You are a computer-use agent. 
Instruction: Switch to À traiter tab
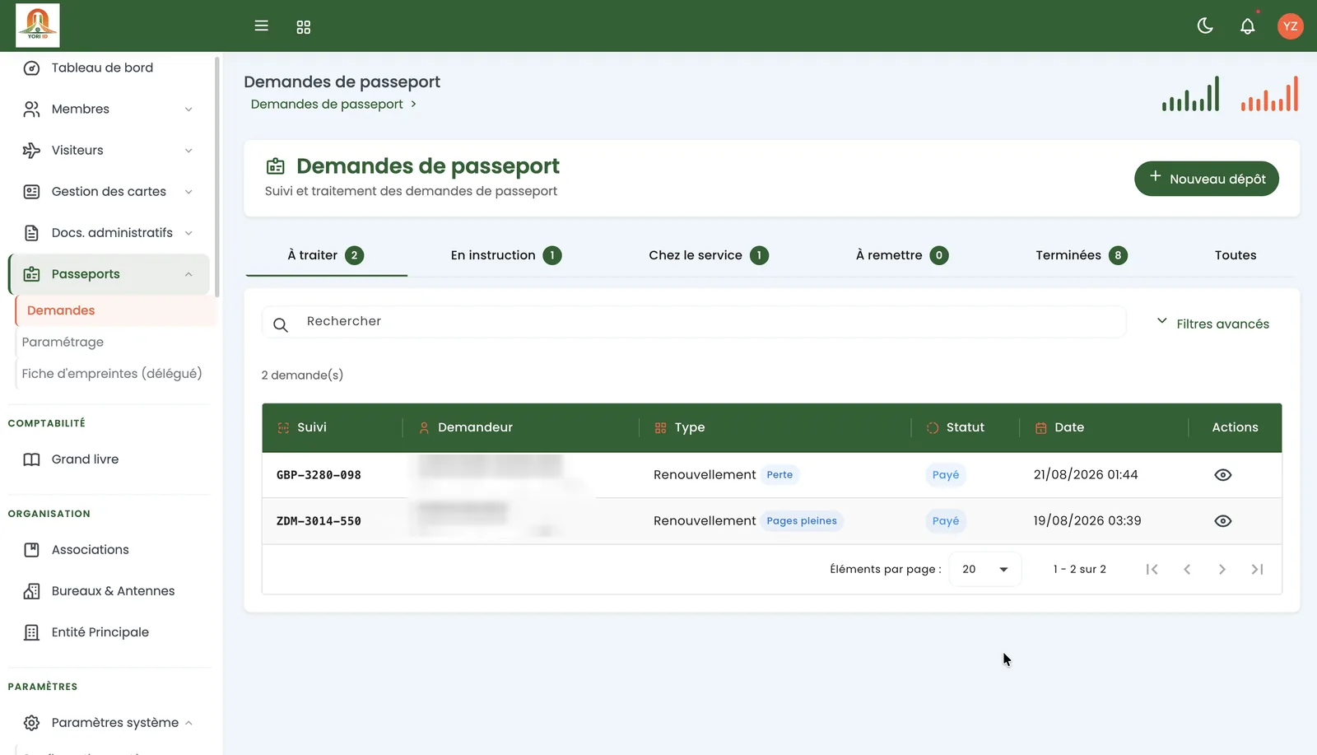pos(326,255)
